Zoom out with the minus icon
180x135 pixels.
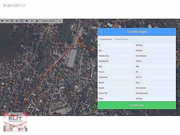click(7, 21)
